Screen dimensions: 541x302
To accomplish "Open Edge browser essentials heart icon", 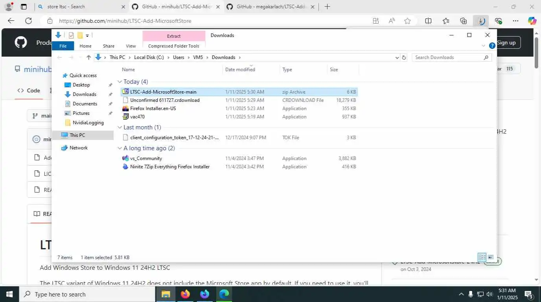I will tap(499, 21).
